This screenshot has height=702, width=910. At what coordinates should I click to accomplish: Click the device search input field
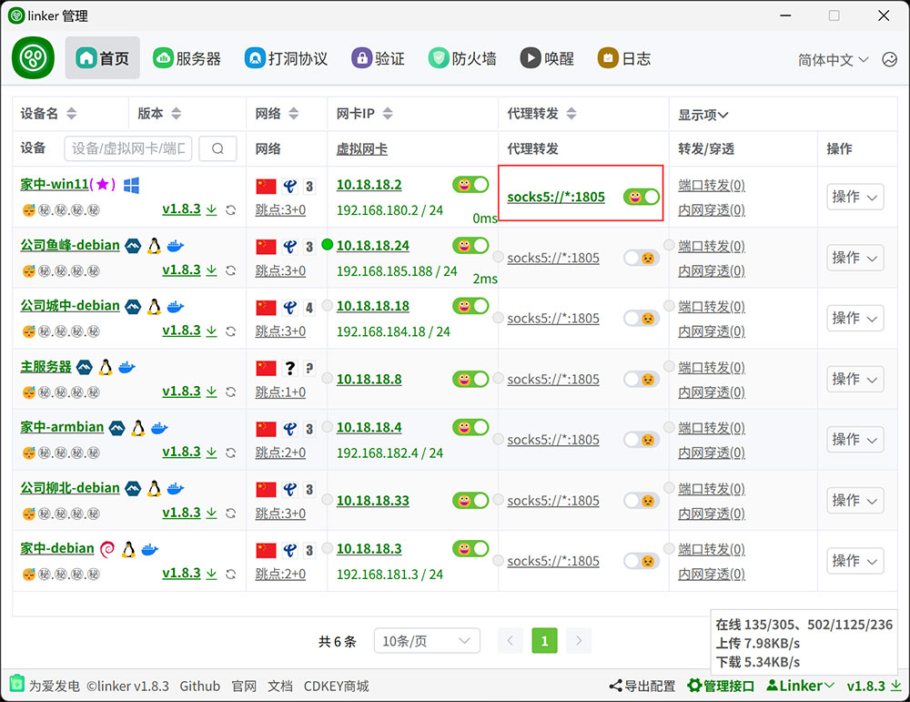[128, 149]
